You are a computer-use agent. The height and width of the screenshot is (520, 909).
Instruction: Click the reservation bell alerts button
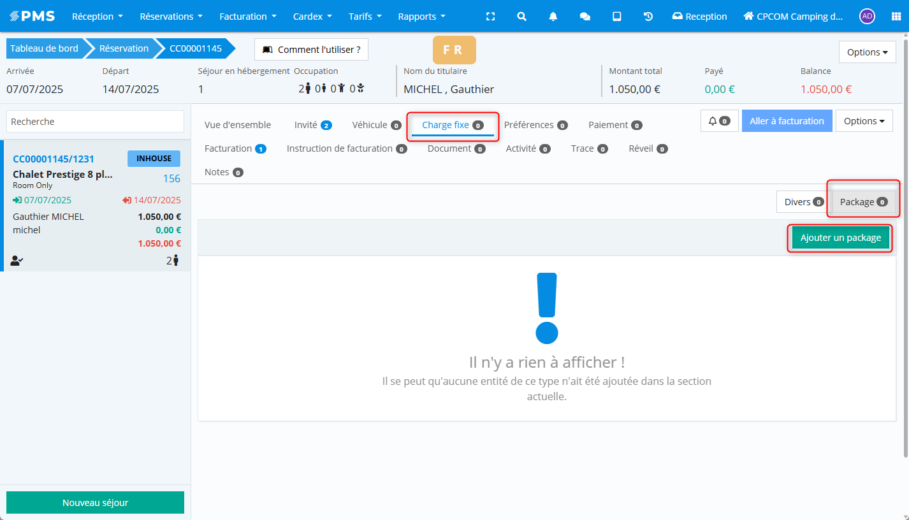[x=718, y=121]
